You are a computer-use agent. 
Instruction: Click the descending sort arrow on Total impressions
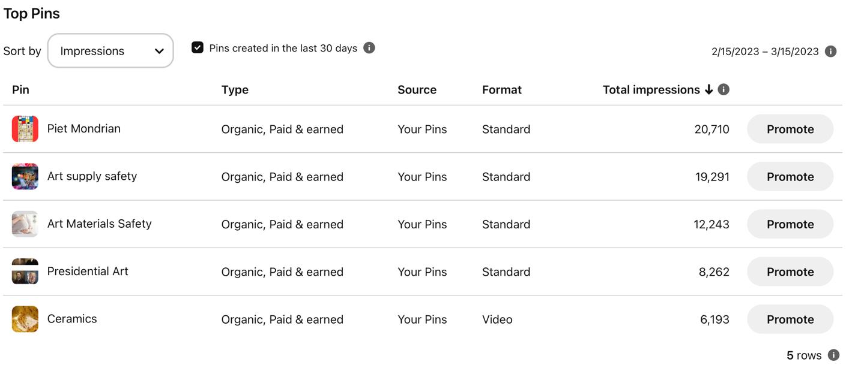click(708, 90)
